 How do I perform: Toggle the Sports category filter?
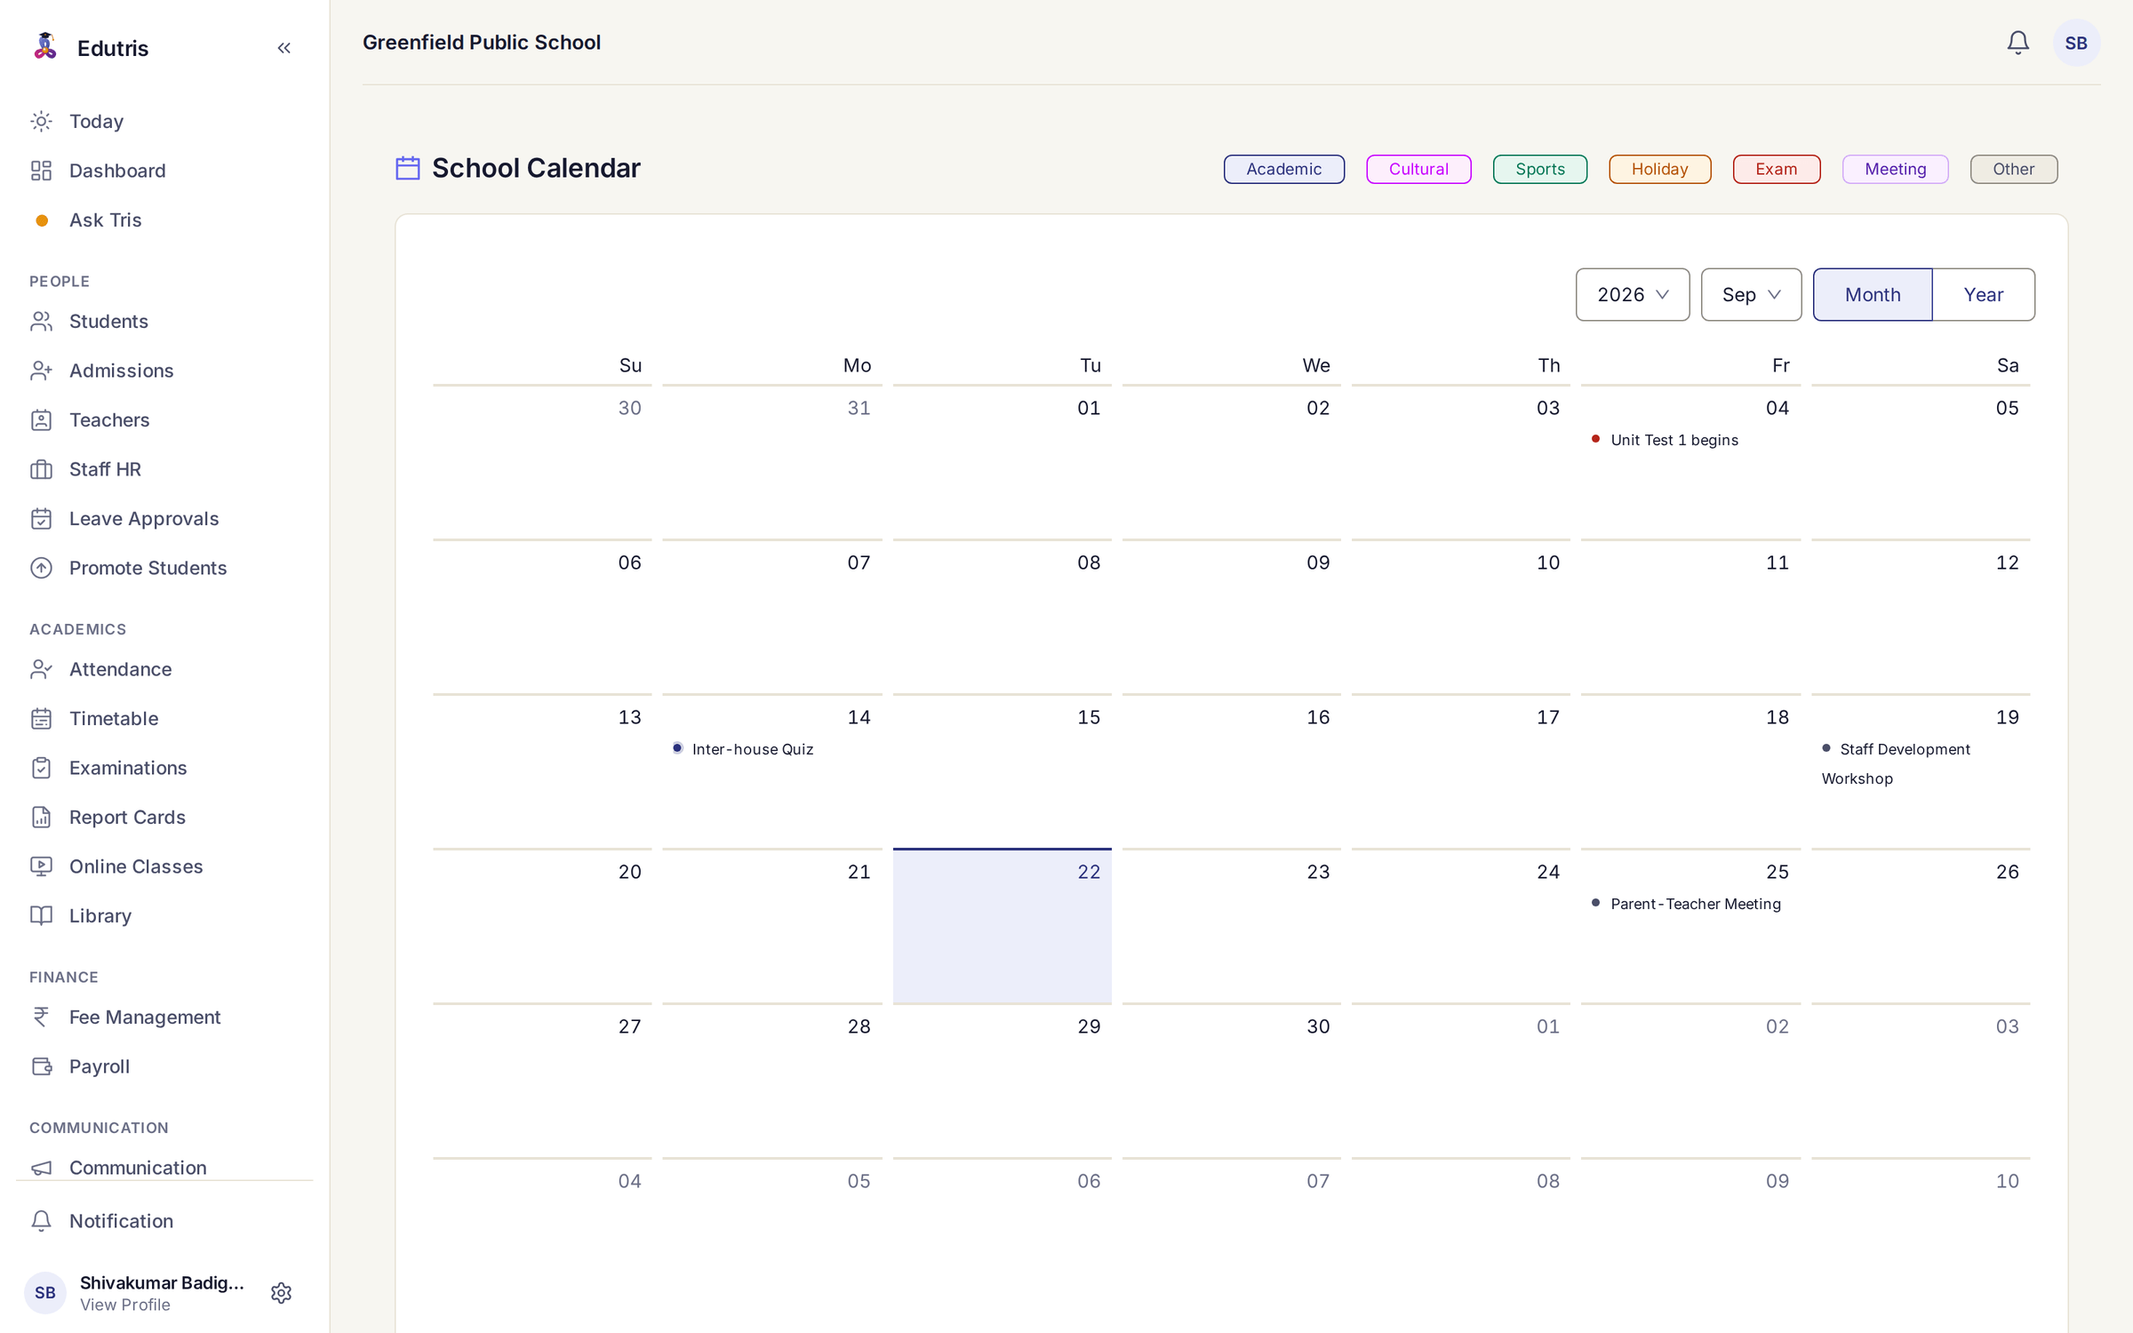(1539, 169)
